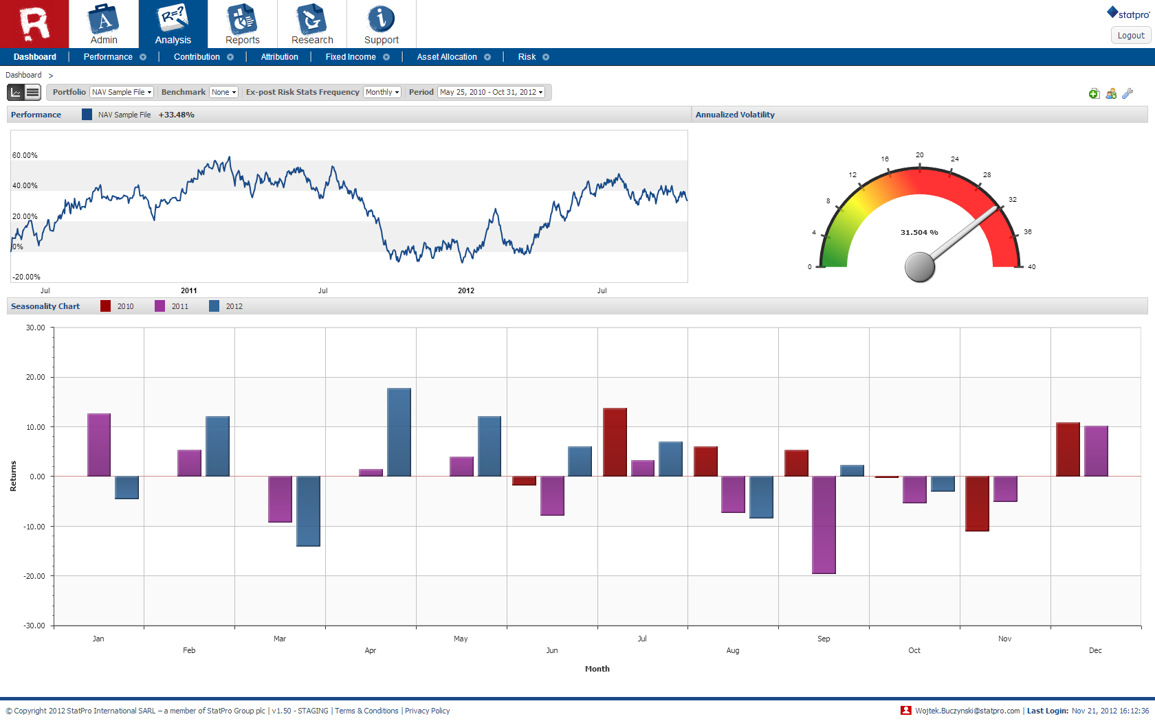Click the Logout button
This screenshot has height=721, width=1155.
pyautogui.click(x=1130, y=36)
